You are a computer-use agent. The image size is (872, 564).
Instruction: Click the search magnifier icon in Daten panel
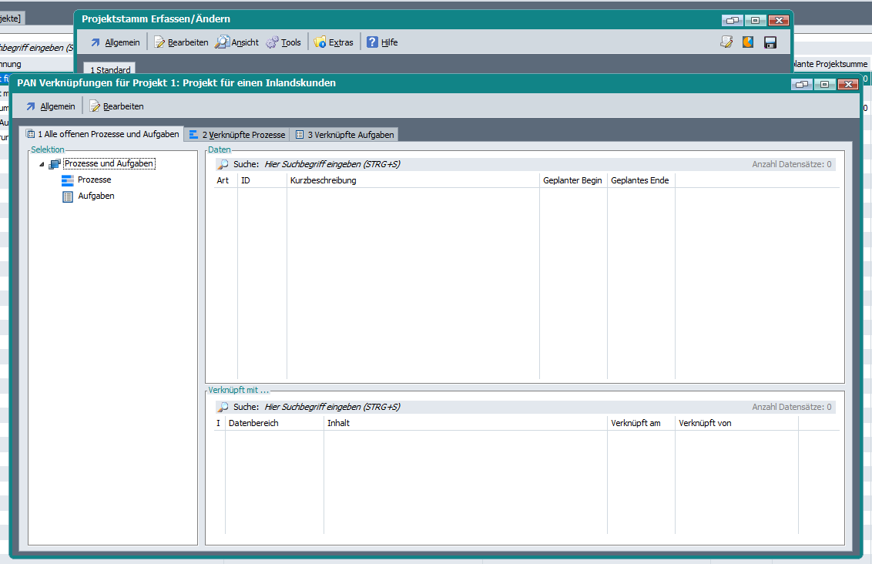[x=223, y=164]
